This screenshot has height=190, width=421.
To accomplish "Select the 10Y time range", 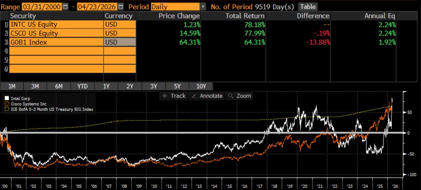I will tap(200, 86).
